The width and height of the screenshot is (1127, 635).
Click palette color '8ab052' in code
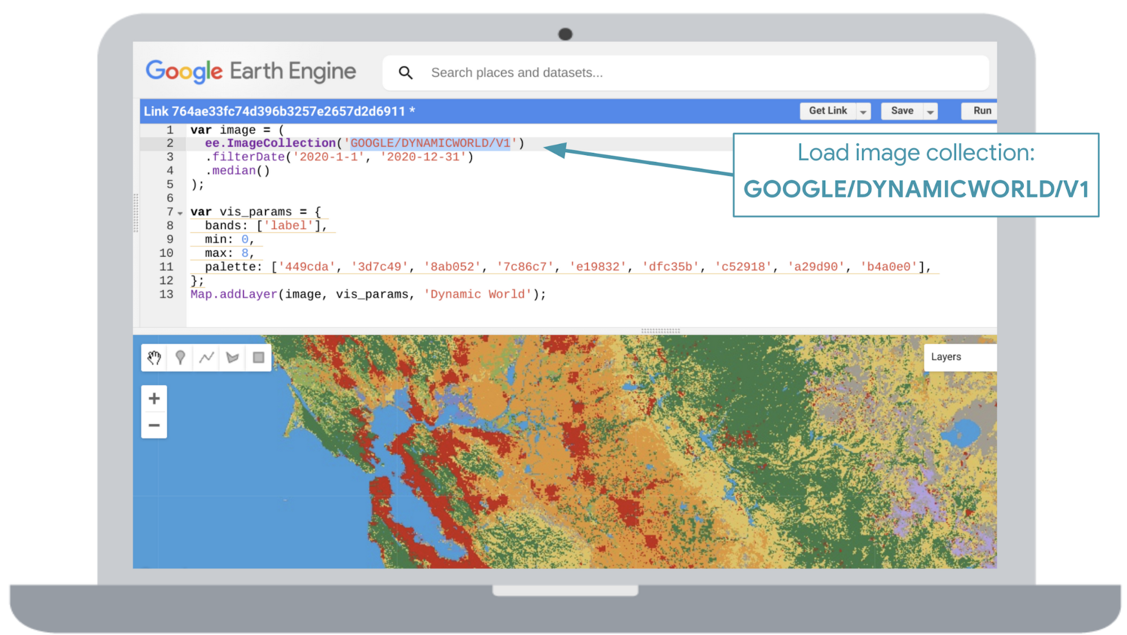click(x=452, y=267)
